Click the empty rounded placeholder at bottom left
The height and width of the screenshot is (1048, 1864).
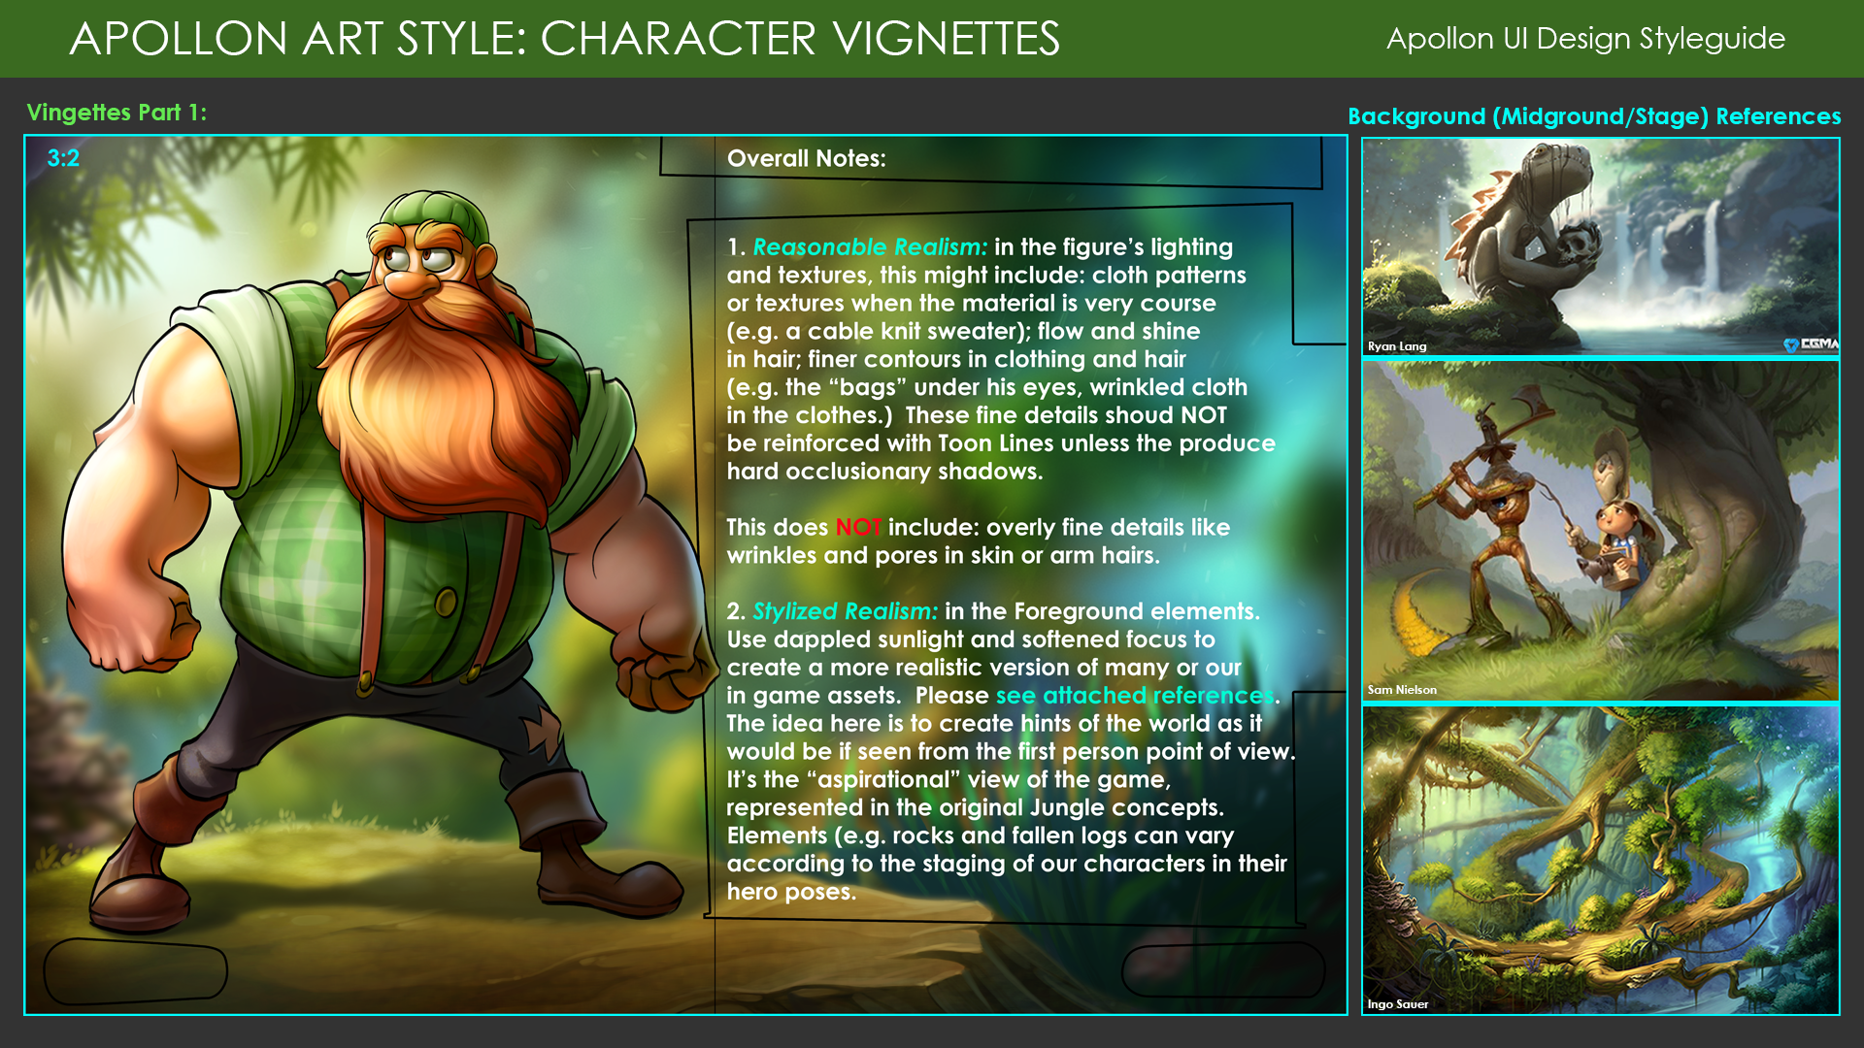pyautogui.click(x=135, y=970)
